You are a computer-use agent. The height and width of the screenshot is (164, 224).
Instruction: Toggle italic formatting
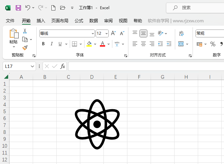[51, 44]
